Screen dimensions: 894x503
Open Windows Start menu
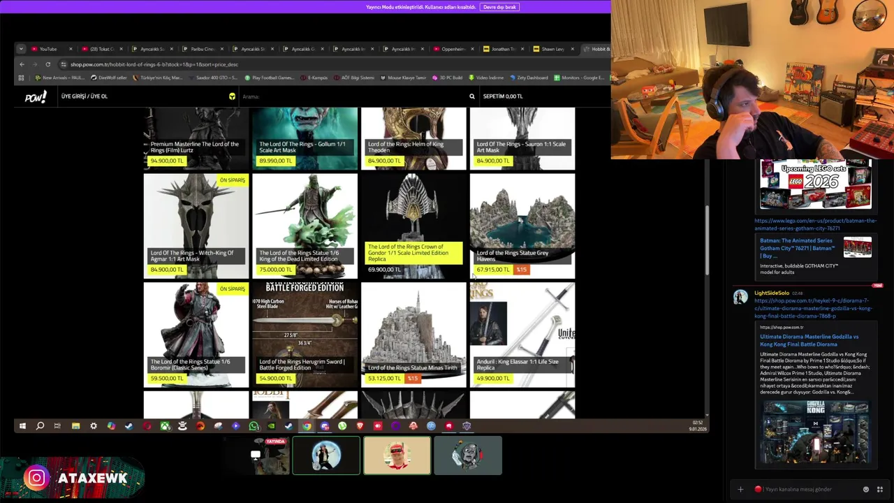(22, 426)
